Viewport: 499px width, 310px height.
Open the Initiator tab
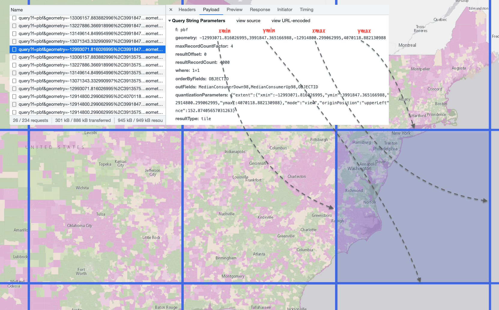click(285, 10)
